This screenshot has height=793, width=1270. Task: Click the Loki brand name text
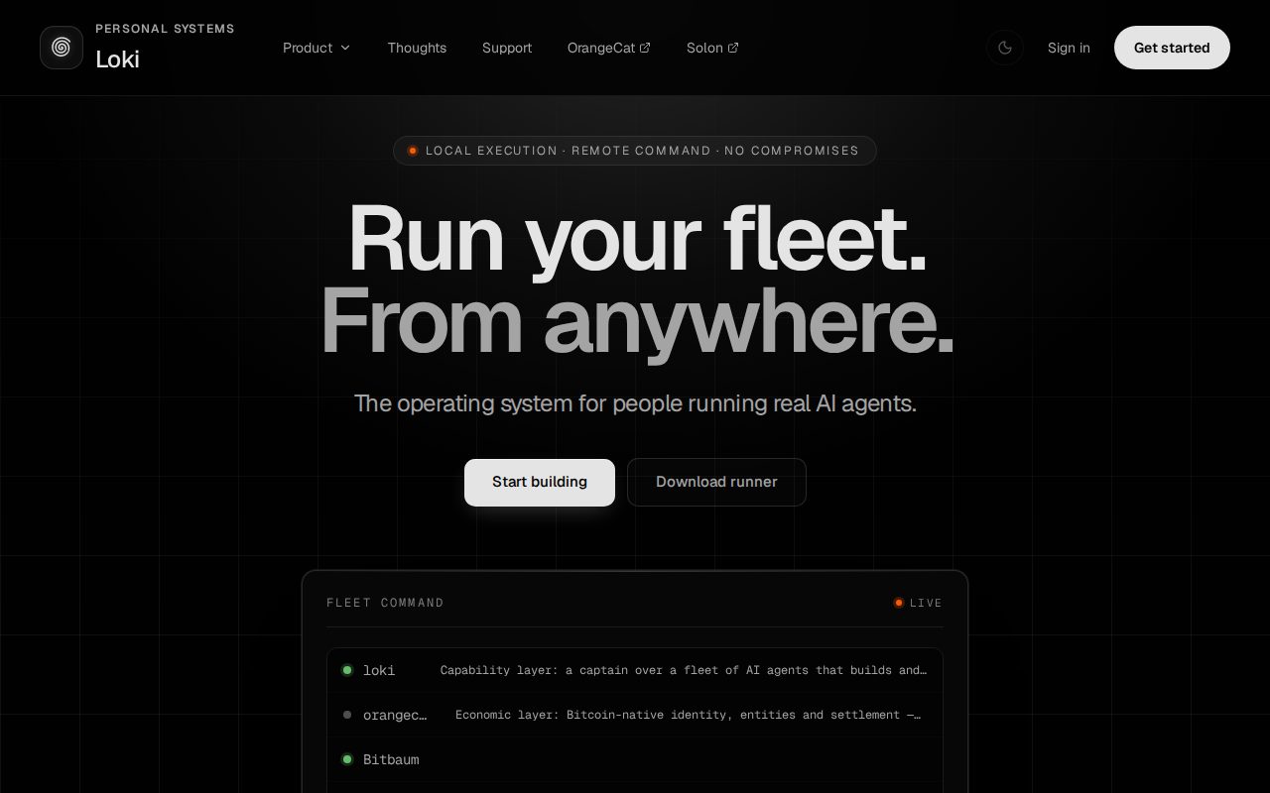[117, 59]
